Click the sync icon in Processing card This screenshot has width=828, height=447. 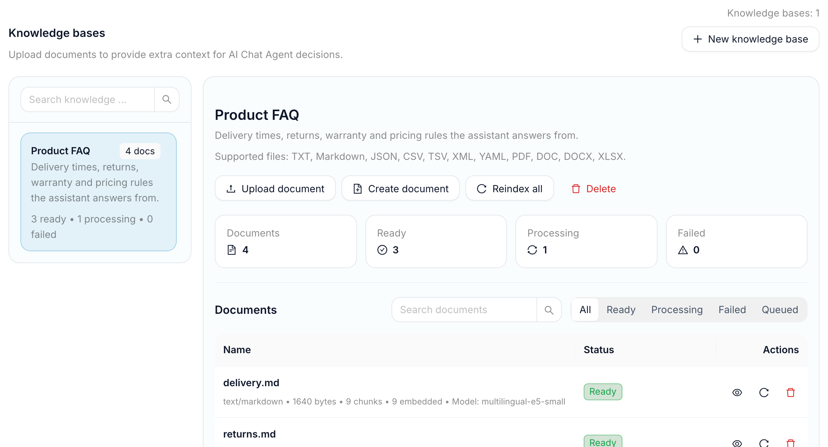[x=532, y=250]
